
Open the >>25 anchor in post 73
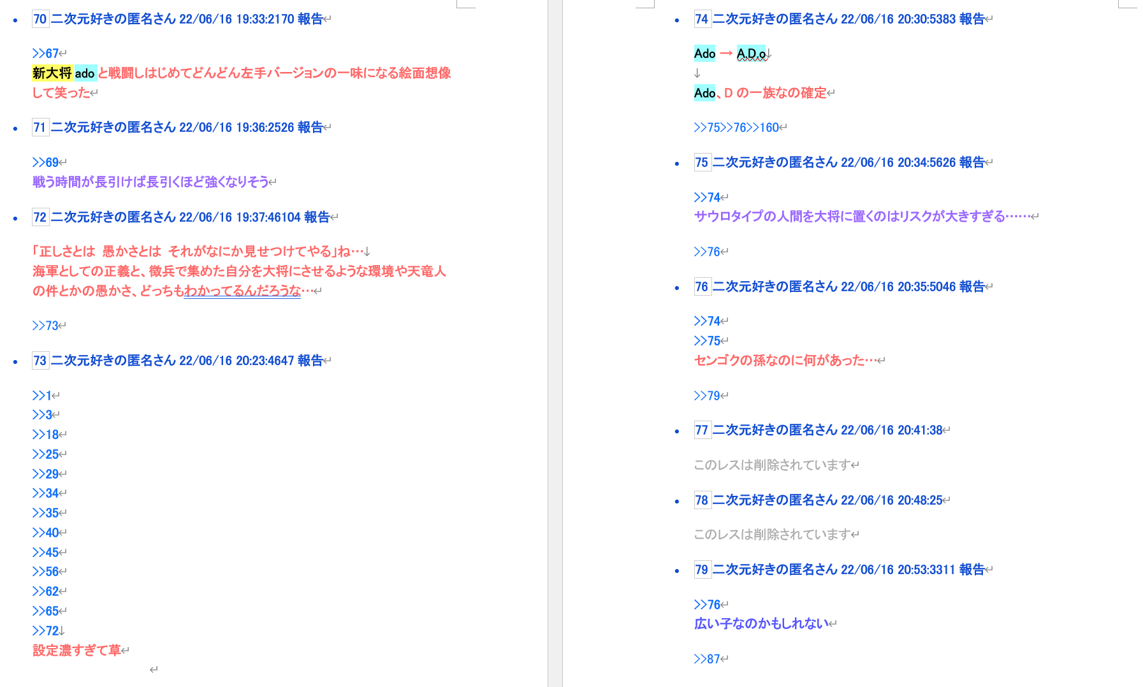45,454
